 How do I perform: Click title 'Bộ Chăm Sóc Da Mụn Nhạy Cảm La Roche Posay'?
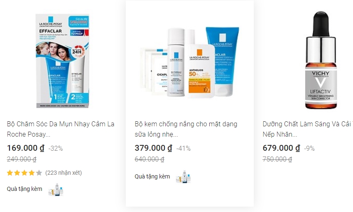pyautogui.click(x=61, y=129)
